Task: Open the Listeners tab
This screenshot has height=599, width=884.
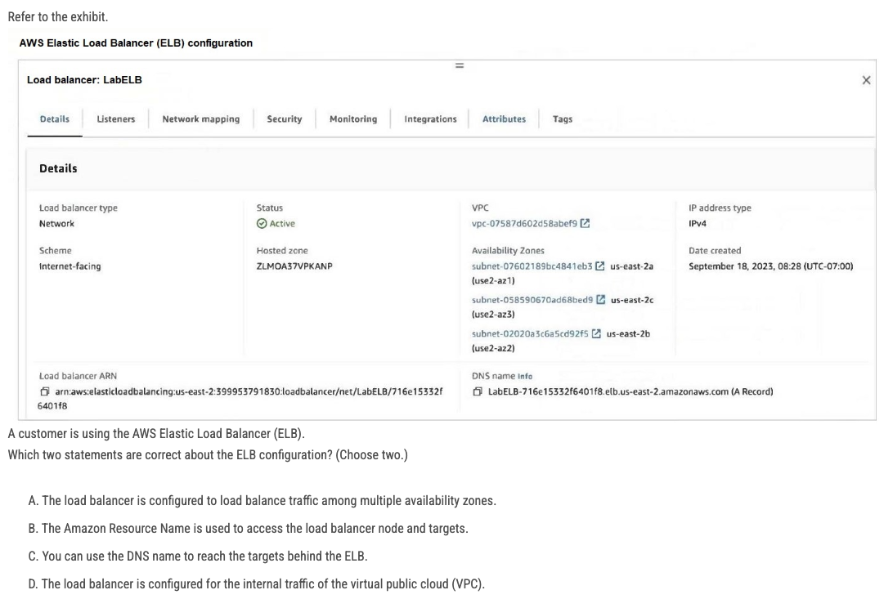Action: pos(115,118)
